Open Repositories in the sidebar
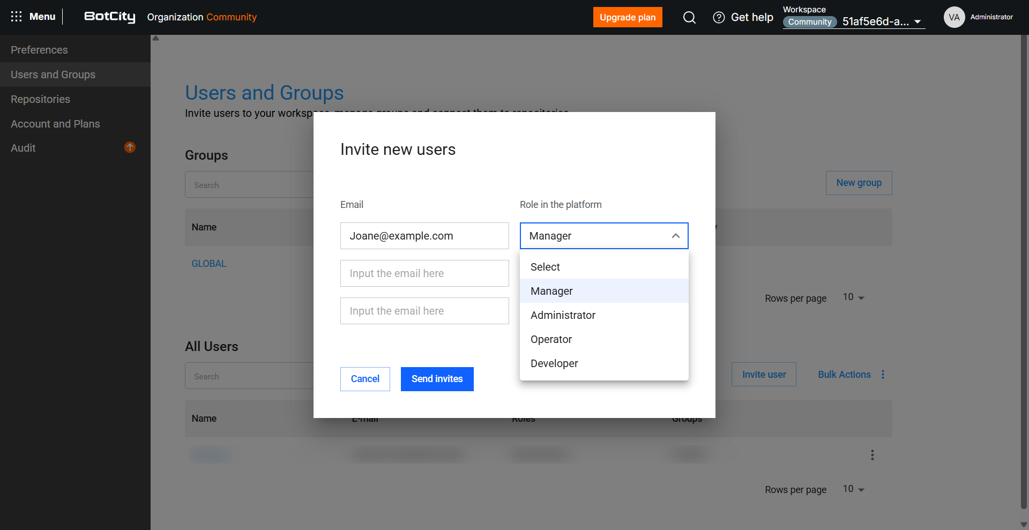The width and height of the screenshot is (1029, 530). pyautogui.click(x=40, y=99)
